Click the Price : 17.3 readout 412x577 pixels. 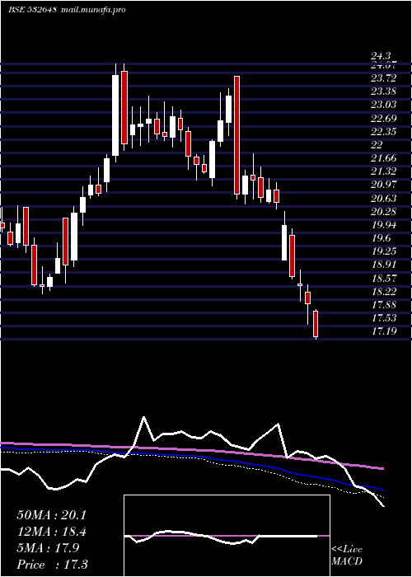point(51,565)
